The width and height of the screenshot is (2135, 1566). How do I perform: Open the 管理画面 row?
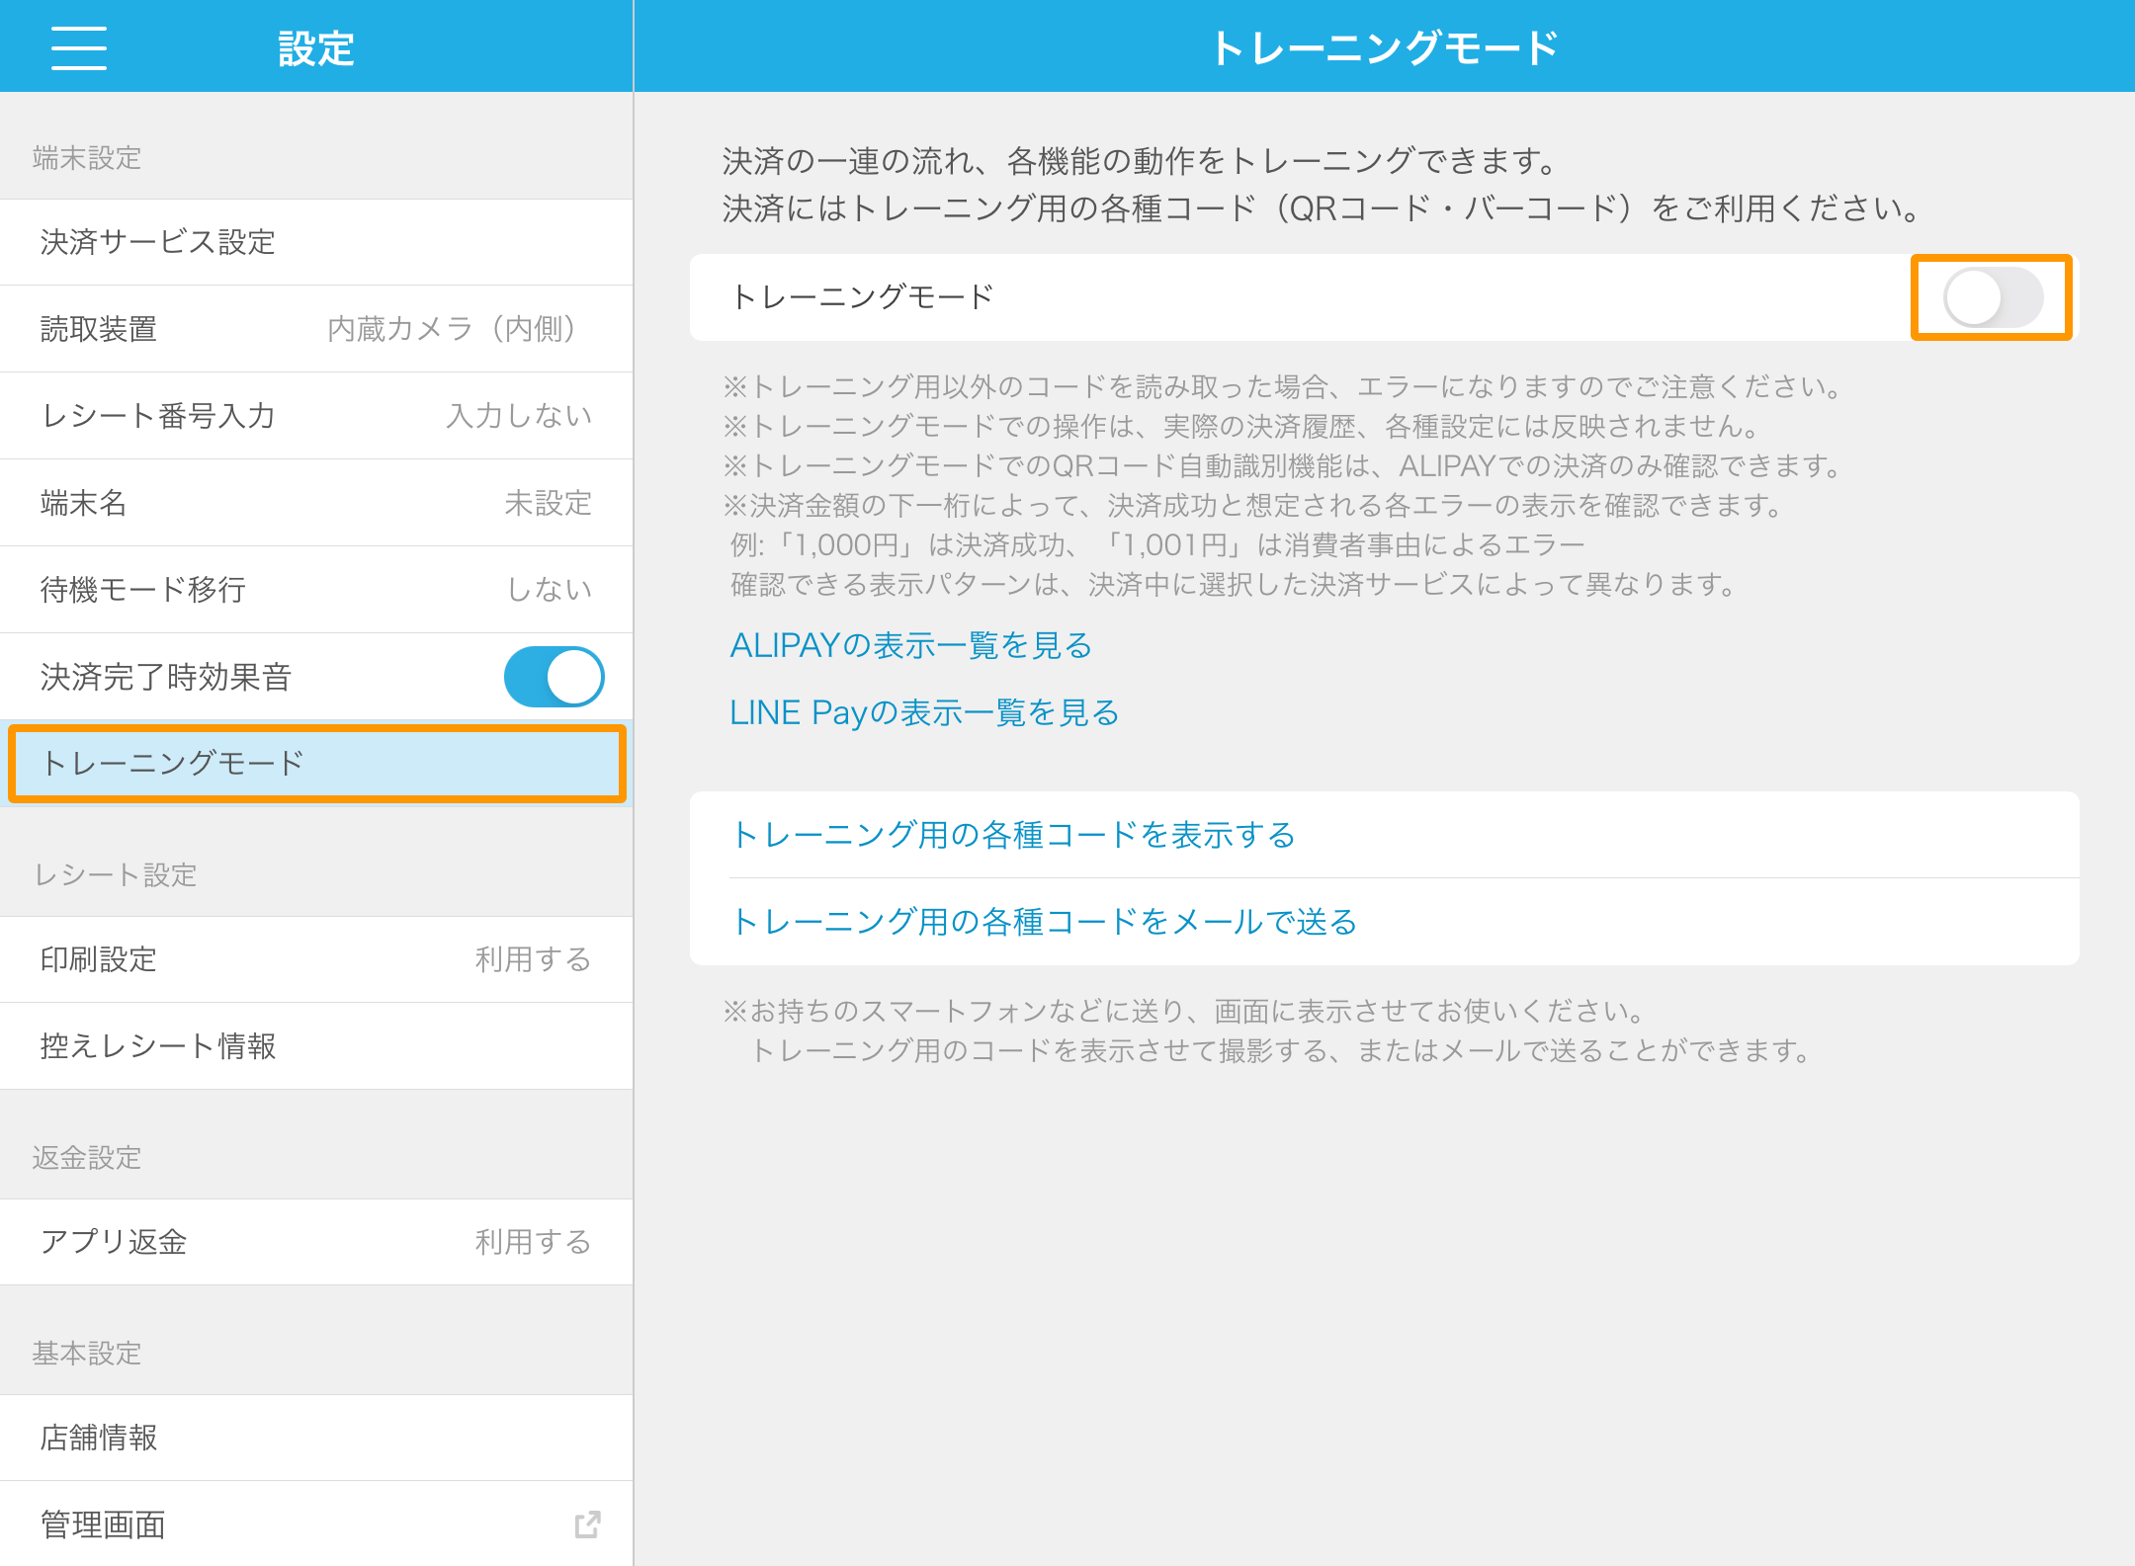click(x=316, y=1524)
